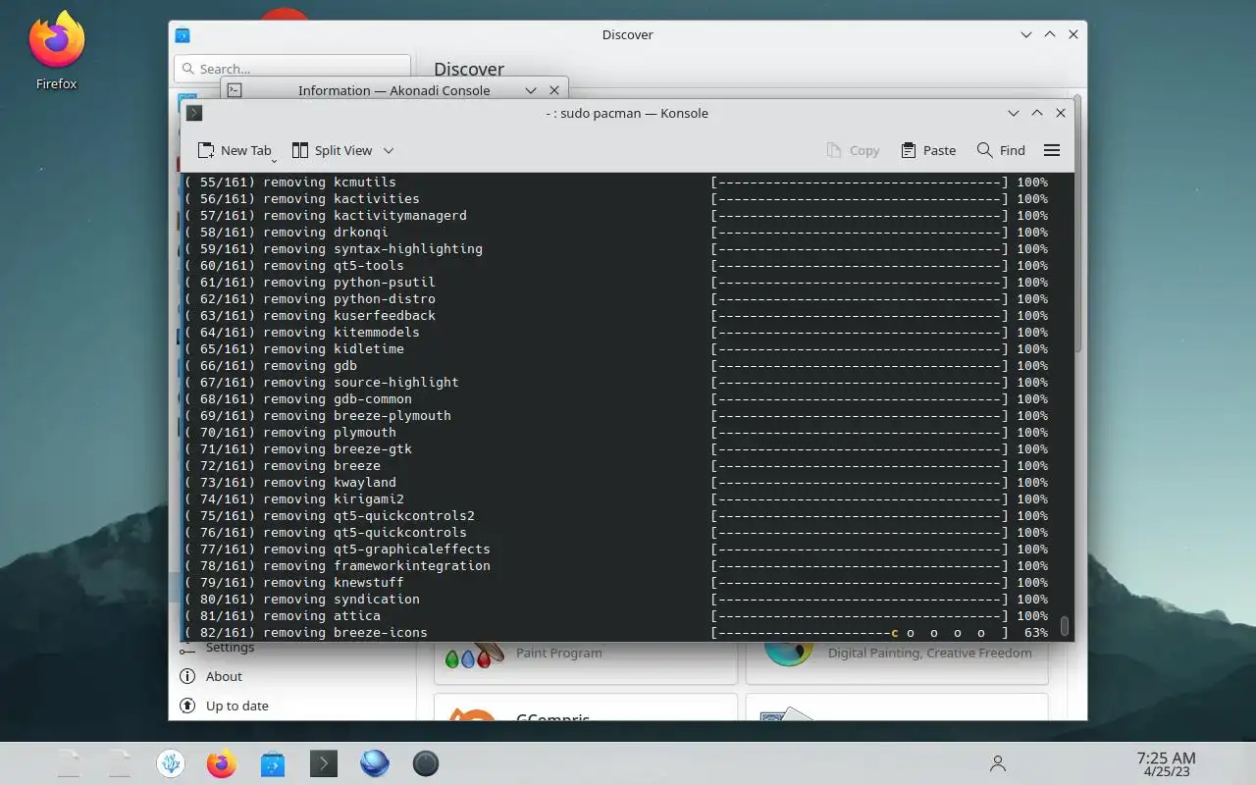Maximize the Konsole window
Screen dimensions: 1256x785
(x=1036, y=113)
